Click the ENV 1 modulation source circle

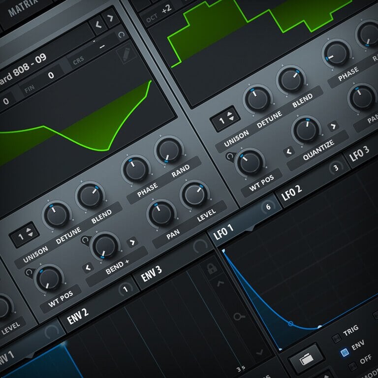[52, 331]
